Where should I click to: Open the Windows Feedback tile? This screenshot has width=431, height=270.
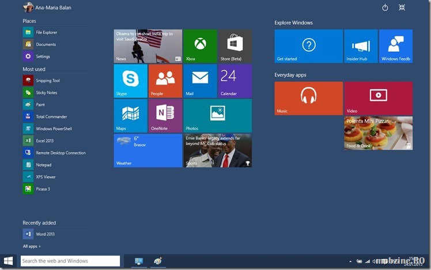396,46
